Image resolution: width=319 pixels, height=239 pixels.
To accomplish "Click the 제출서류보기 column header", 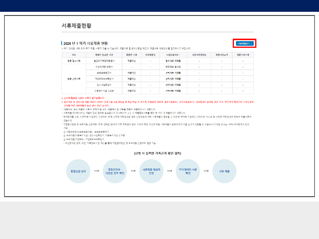I will coord(222,55).
